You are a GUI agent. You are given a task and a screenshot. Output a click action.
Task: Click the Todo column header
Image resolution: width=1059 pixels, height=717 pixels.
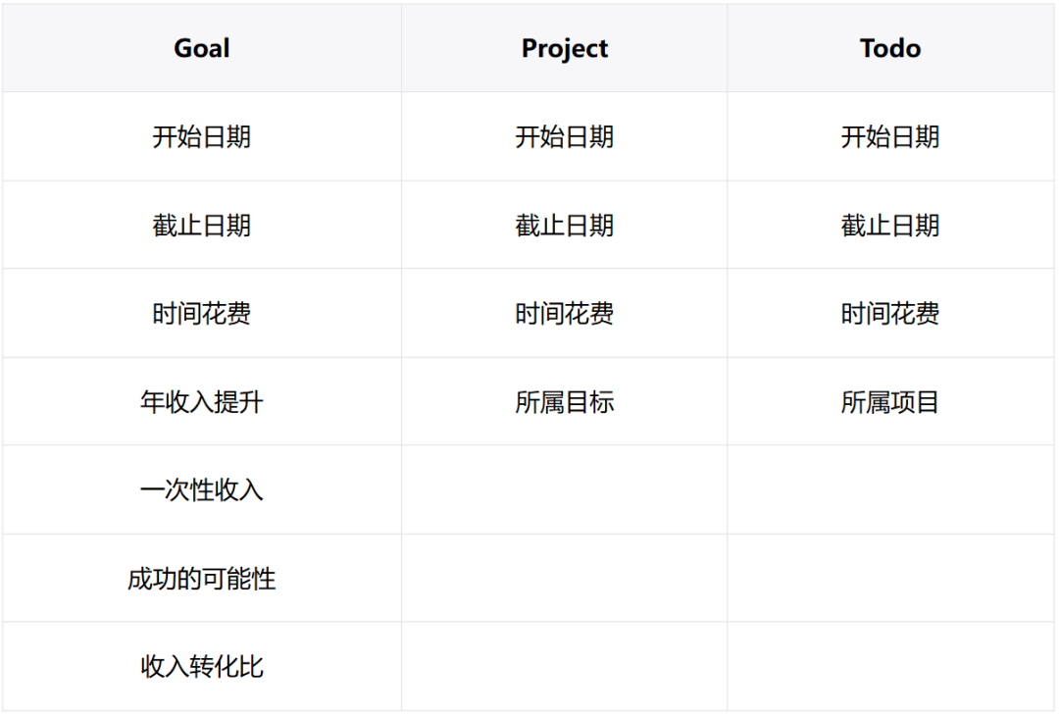[890, 48]
